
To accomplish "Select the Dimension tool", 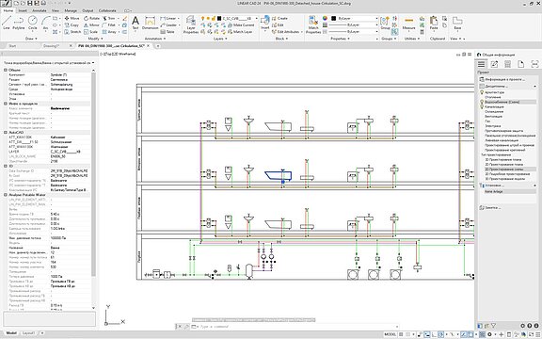I will click(x=150, y=23).
